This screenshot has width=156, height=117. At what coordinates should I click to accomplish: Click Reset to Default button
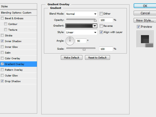tap(97, 57)
